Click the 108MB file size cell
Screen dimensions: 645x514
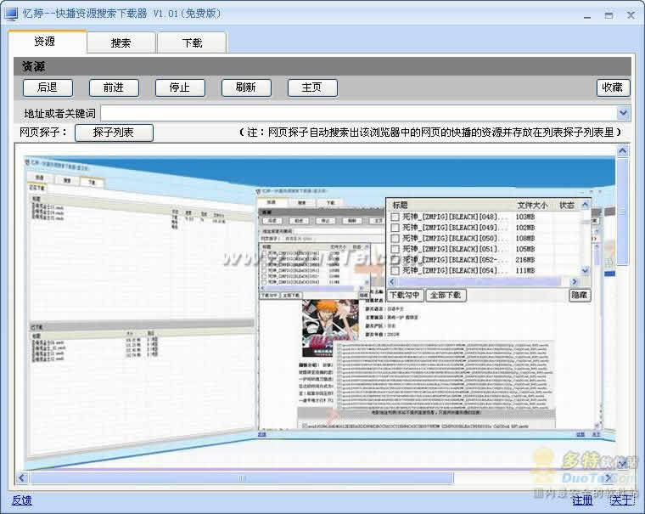click(x=525, y=239)
